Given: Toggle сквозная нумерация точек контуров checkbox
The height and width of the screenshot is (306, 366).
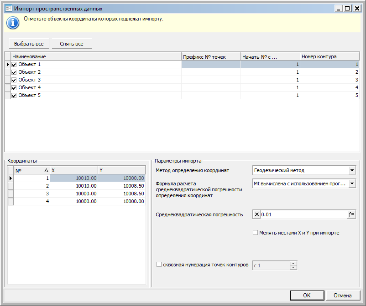Looking at the screenshot, I should click(159, 265).
